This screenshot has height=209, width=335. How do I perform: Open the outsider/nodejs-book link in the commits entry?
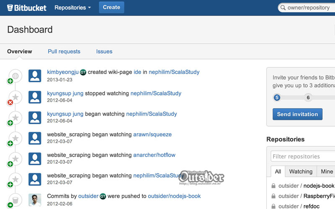(174, 196)
